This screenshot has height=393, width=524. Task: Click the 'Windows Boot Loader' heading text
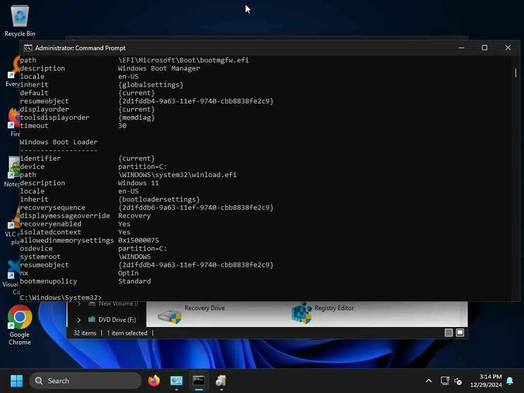pos(59,142)
